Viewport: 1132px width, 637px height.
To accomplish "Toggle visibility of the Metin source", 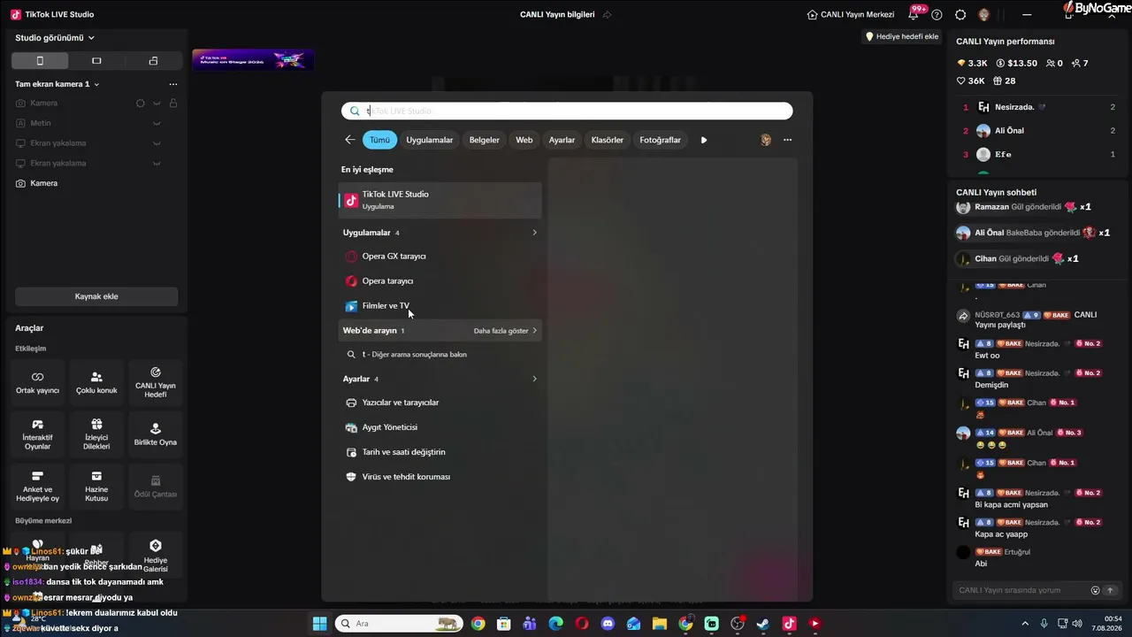I will (x=157, y=123).
